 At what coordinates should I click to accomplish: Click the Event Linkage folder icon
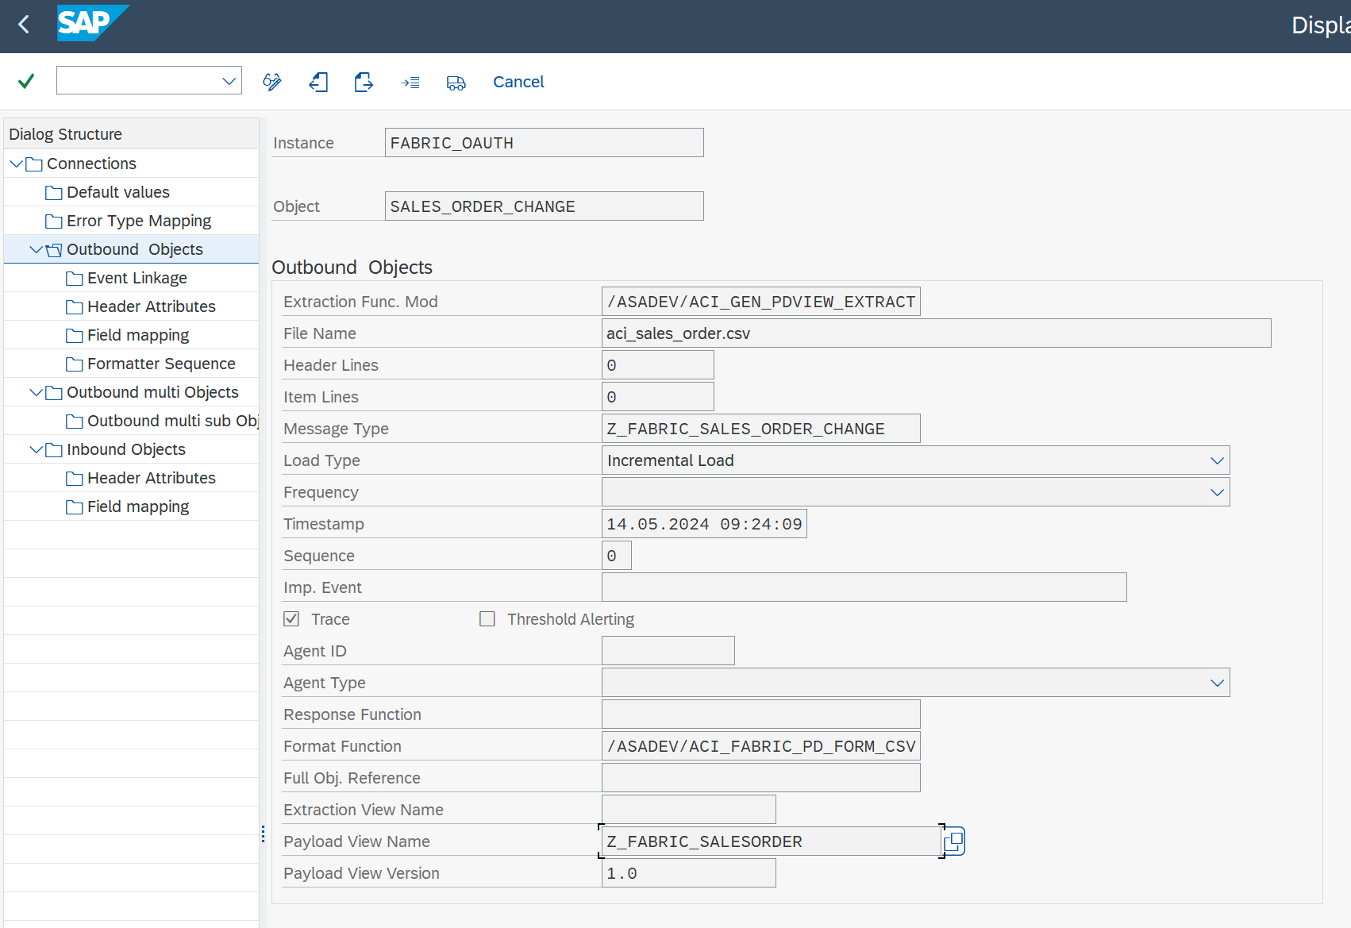[x=75, y=279]
